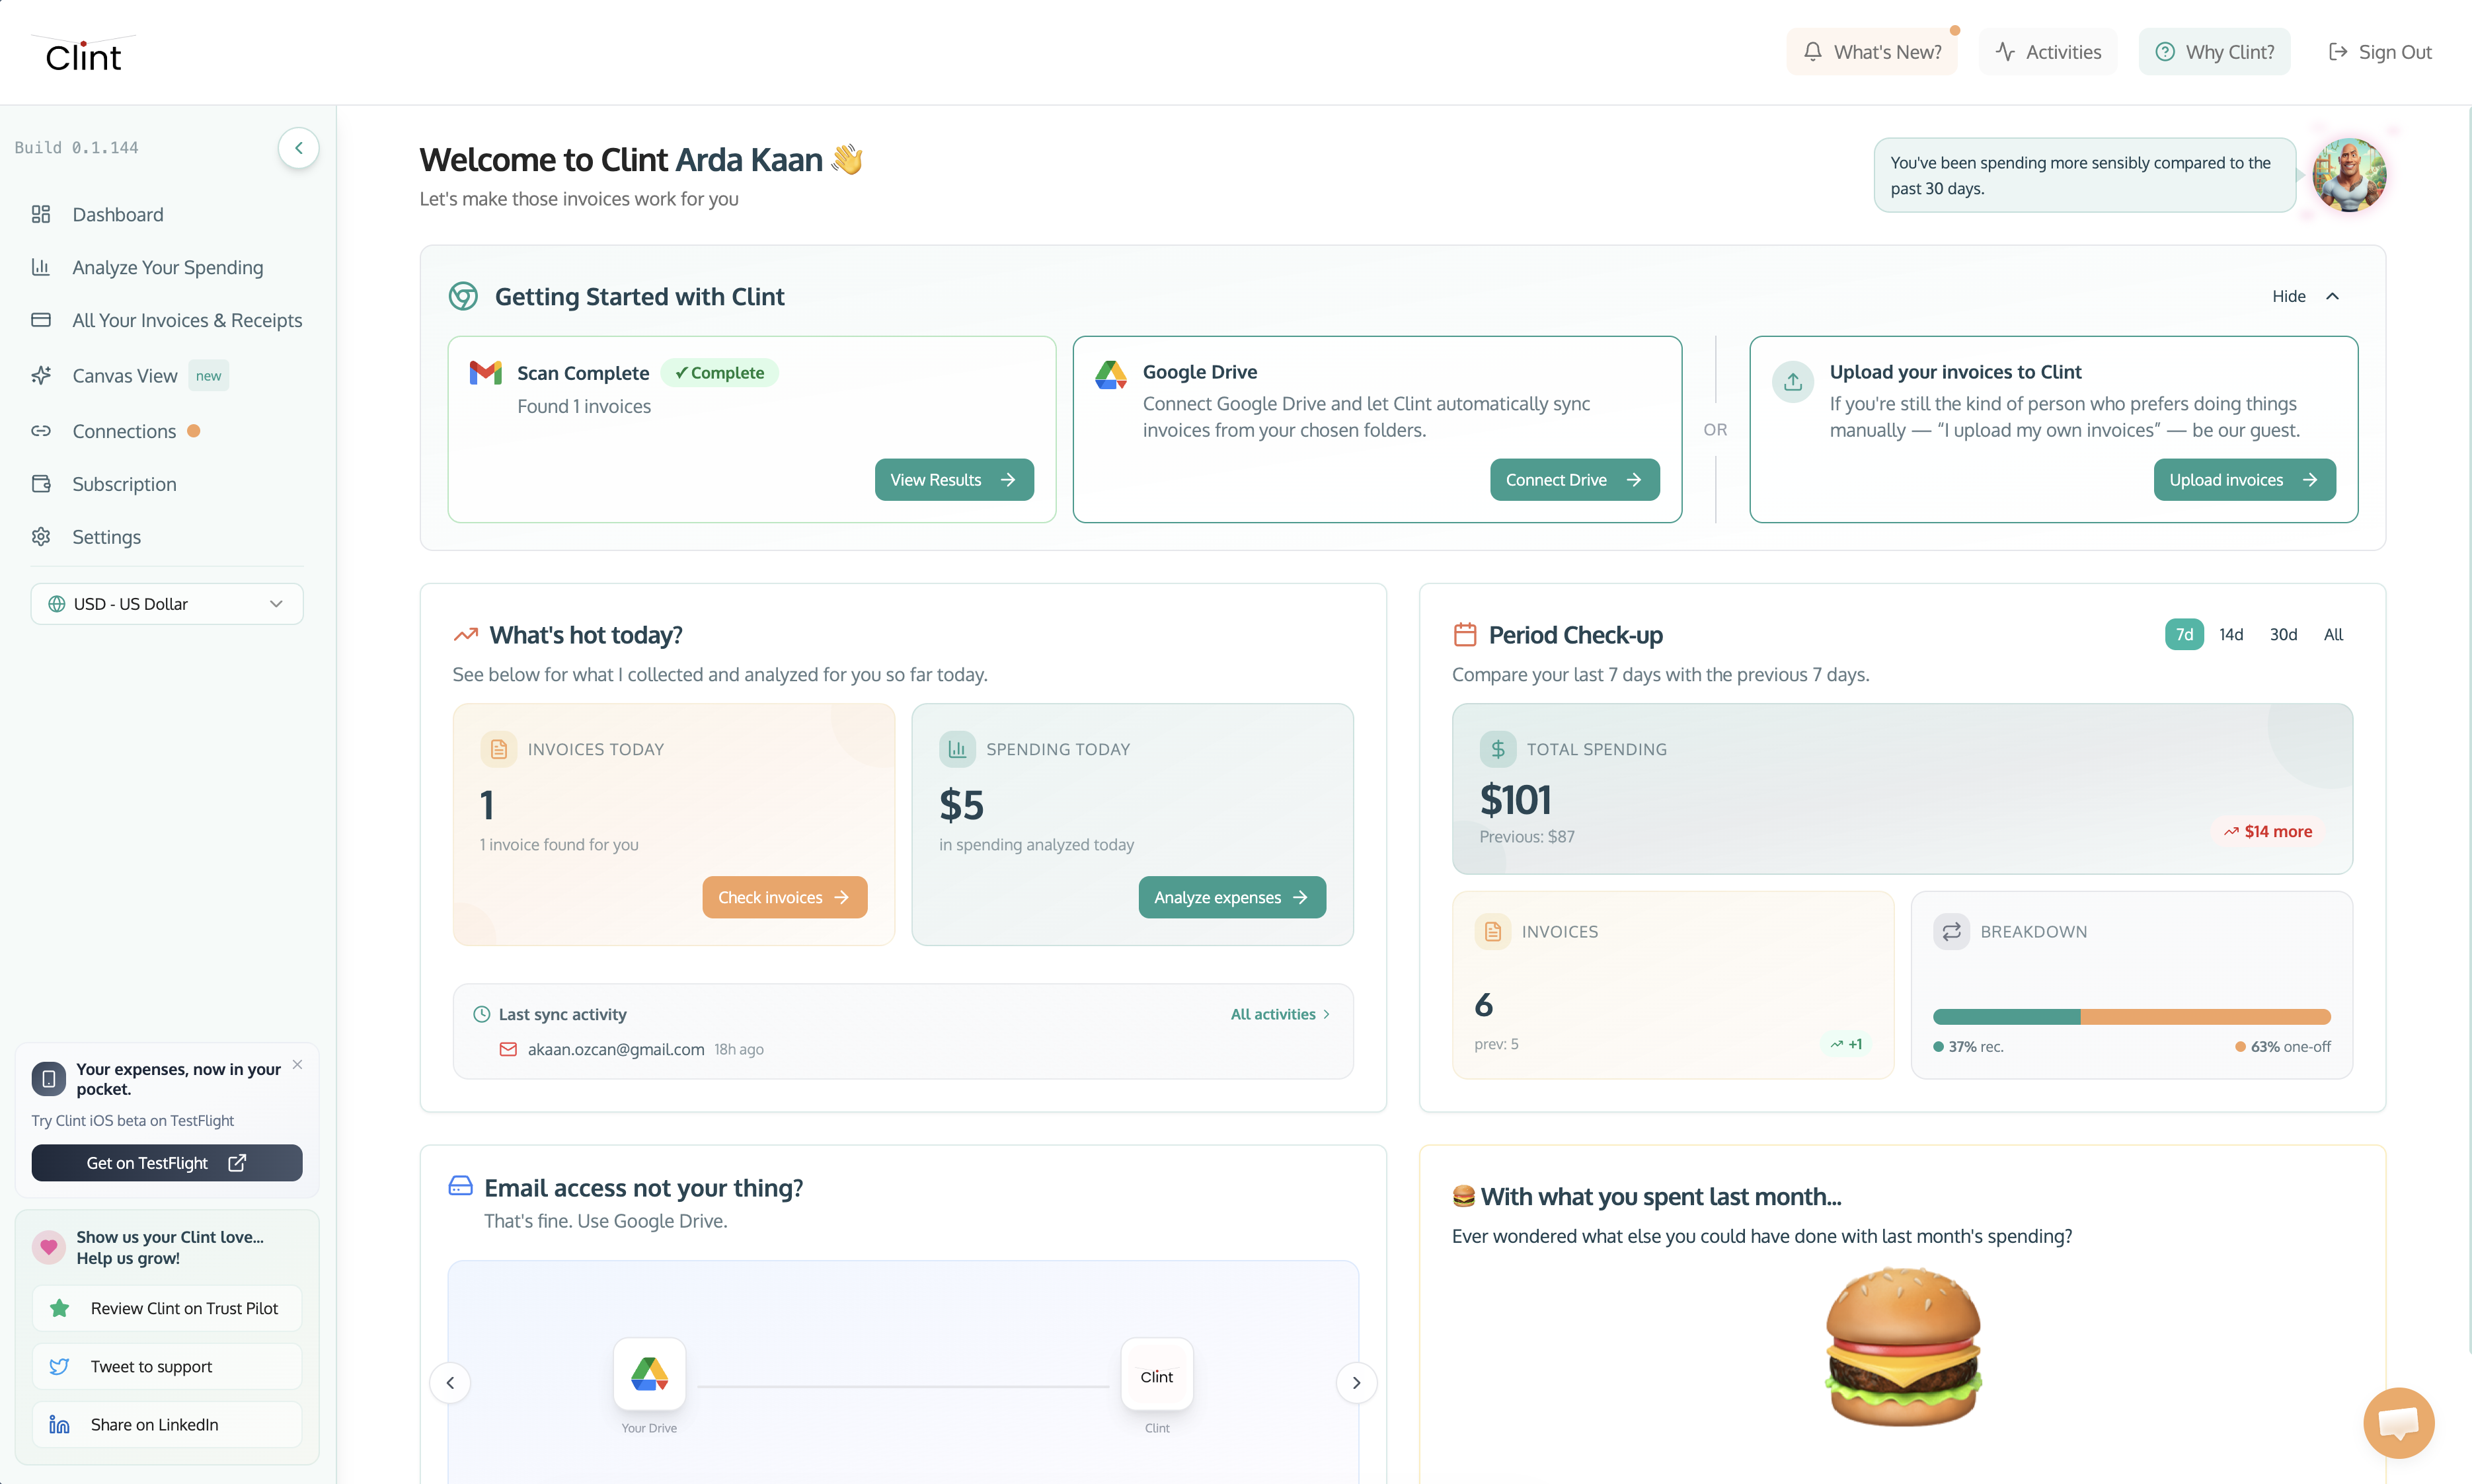2472x1484 pixels.
Task: Collapse the left sidebar
Action: point(298,147)
